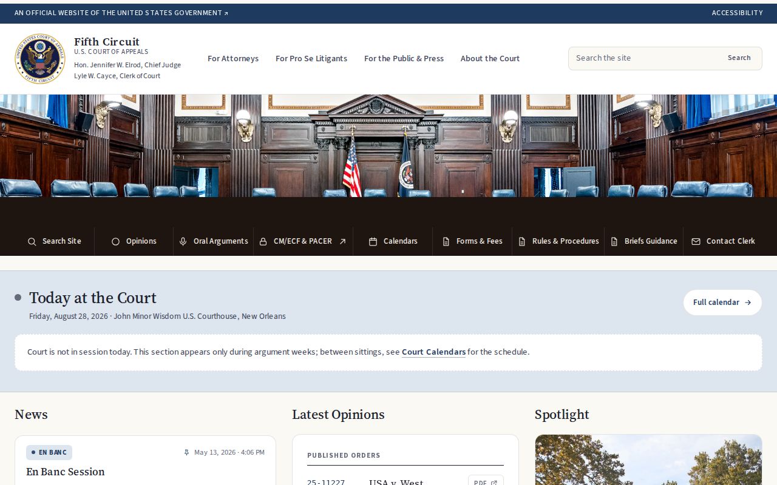Open the Calendars quick link icon
This screenshot has width=777, height=485.
373,241
